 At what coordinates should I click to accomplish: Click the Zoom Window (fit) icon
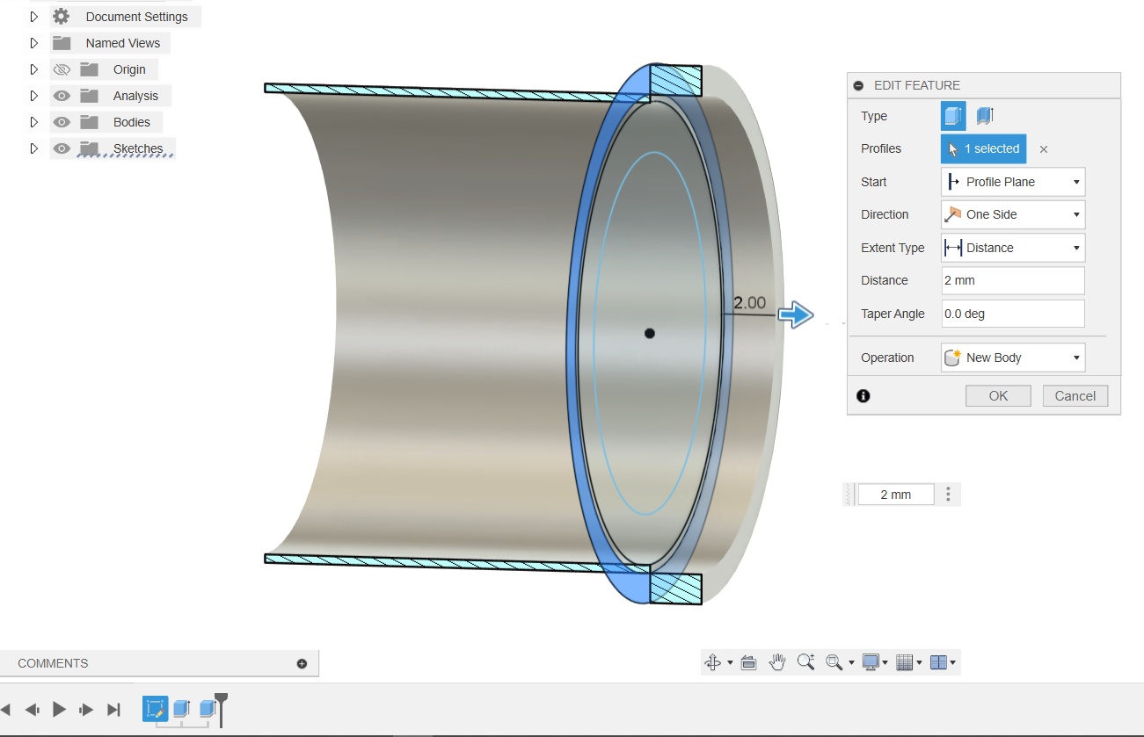pos(834,662)
